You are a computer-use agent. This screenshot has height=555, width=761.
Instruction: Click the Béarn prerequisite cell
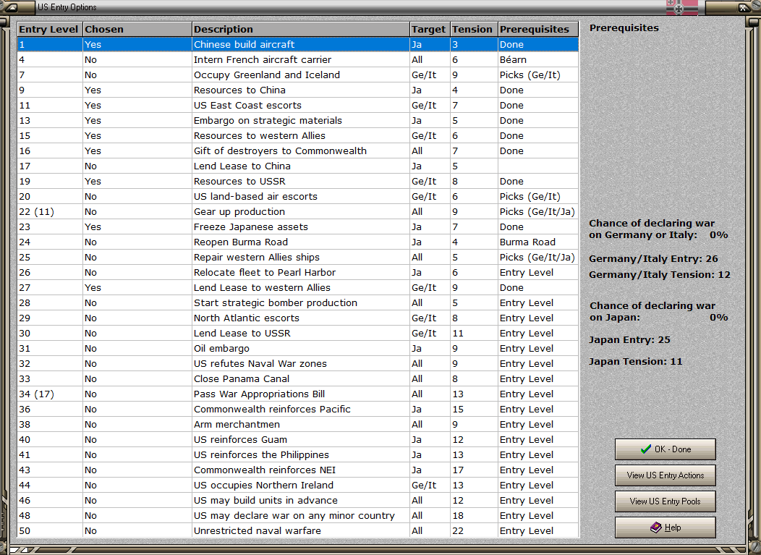tap(538, 60)
